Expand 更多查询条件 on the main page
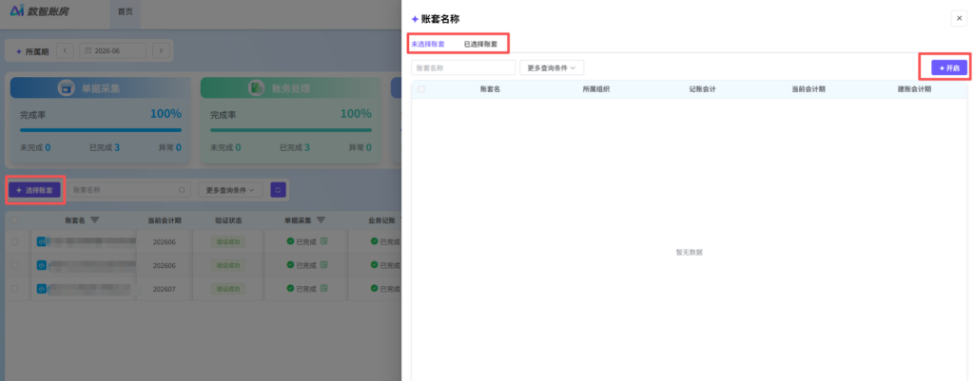Viewport: 974px width, 381px height. coord(230,190)
